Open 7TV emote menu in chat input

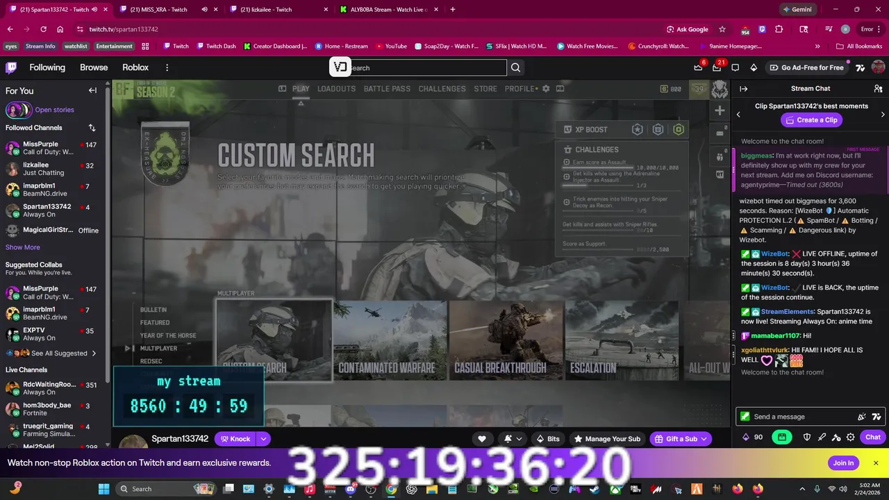pyautogui.click(x=876, y=417)
